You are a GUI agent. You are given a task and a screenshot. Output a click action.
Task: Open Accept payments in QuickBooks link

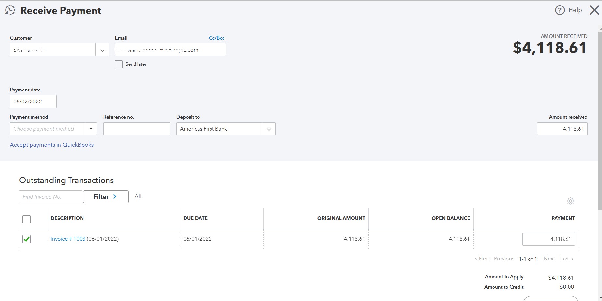point(52,145)
